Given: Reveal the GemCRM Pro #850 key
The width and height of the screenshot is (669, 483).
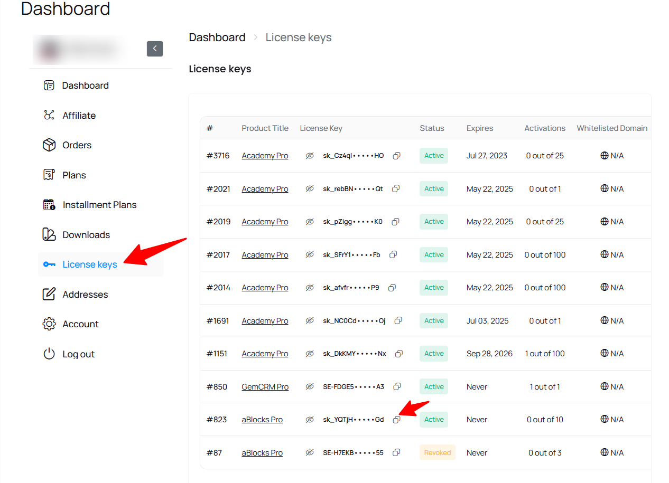Looking at the screenshot, I should [x=310, y=387].
